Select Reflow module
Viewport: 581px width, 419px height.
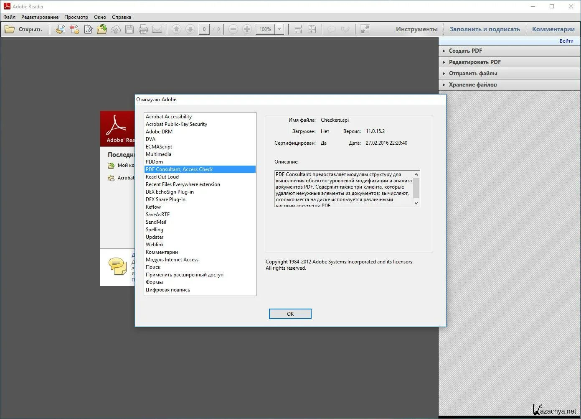coord(200,207)
